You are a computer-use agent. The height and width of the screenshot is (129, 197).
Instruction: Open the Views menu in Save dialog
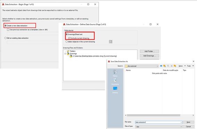point(181,66)
